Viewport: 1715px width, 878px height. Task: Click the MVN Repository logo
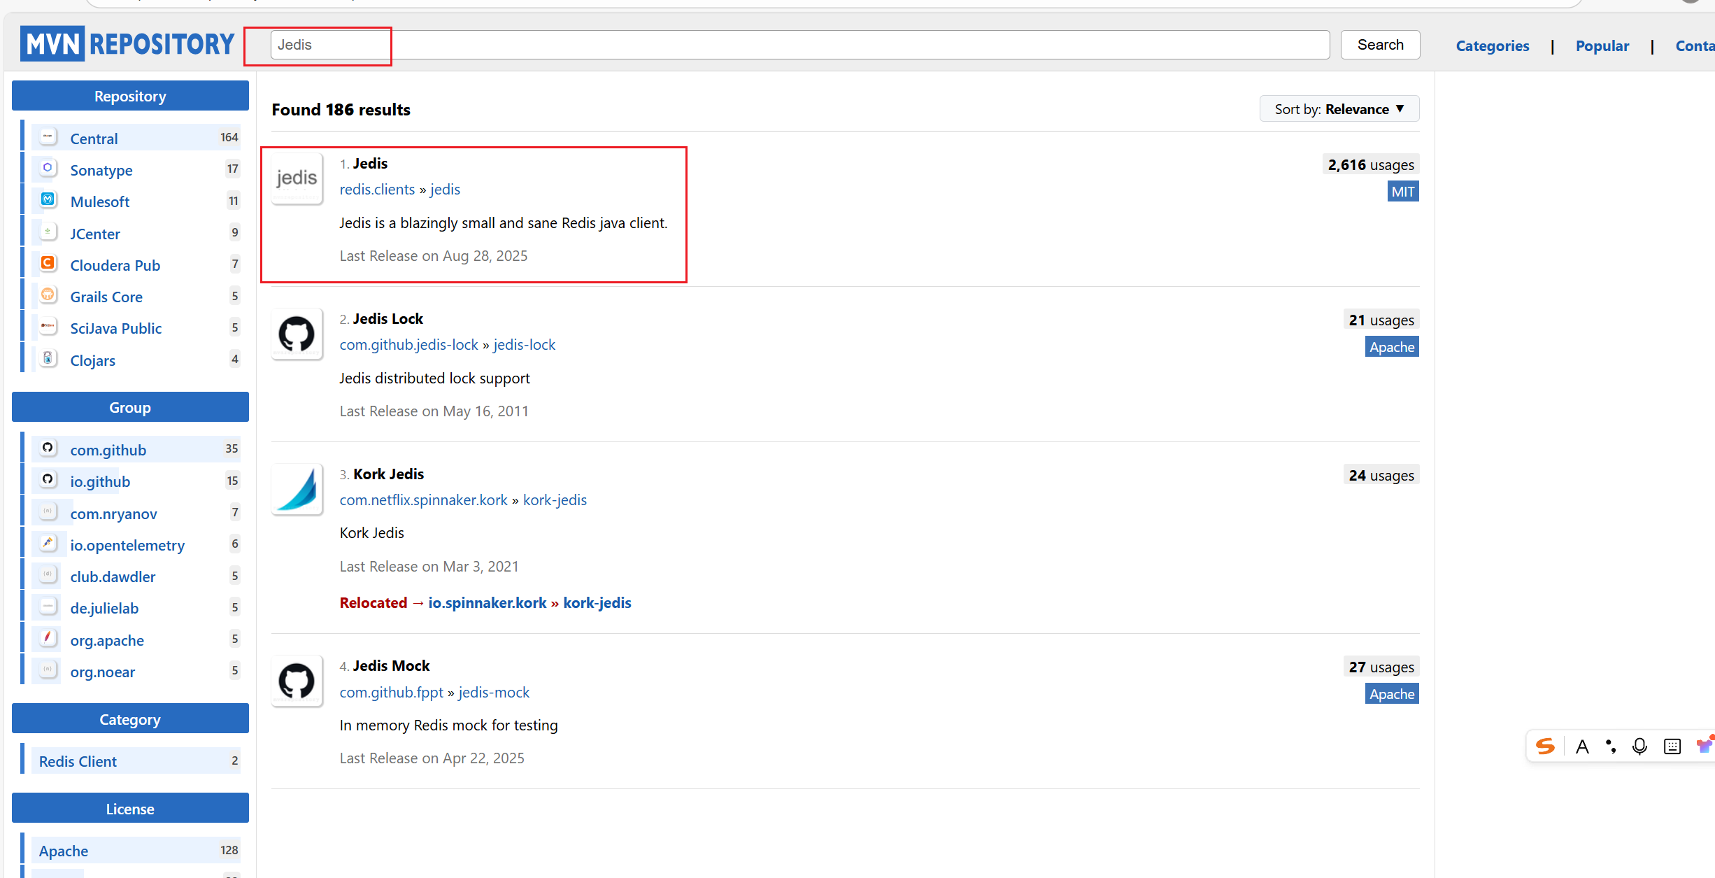(x=127, y=44)
